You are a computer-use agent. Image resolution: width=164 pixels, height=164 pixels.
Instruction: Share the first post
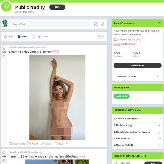46,144
